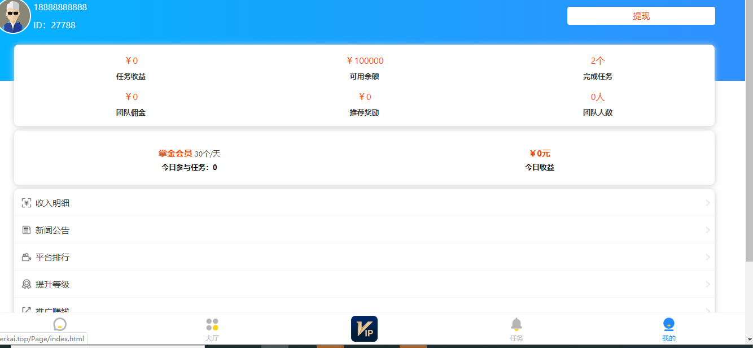Tap the chat bubble home icon
Viewport: 753px width, 348px height.
(x=59, y=324)
